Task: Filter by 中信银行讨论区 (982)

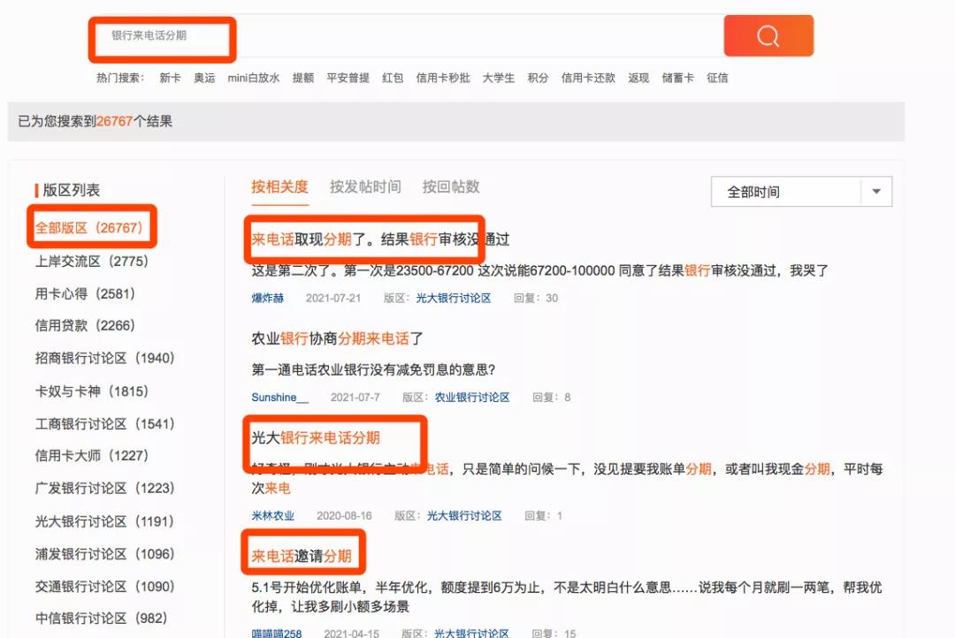Action: tap(101, 618)
